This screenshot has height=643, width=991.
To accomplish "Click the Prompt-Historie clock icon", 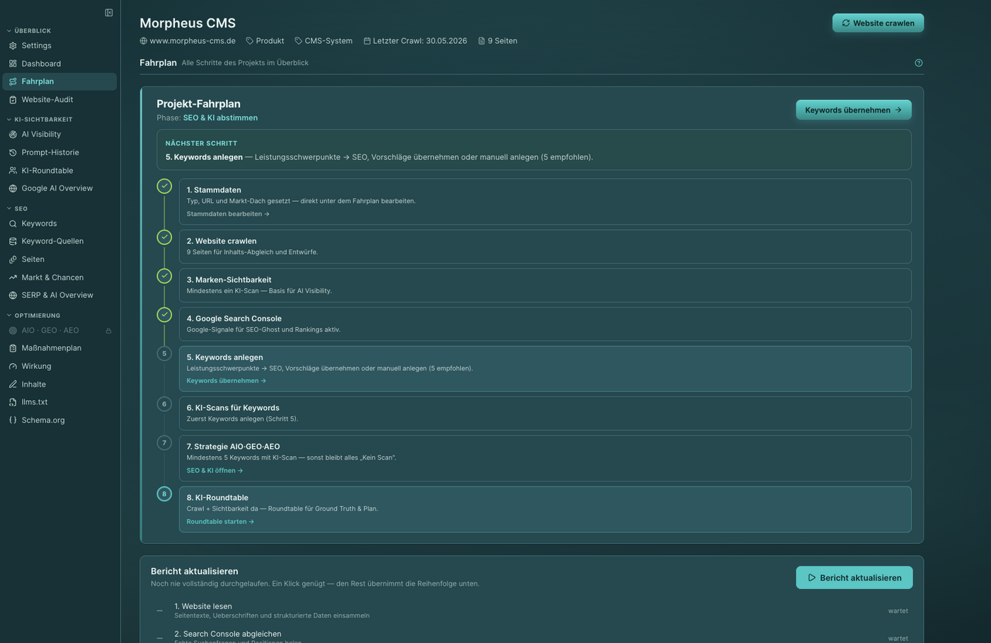I will (13, 152).
